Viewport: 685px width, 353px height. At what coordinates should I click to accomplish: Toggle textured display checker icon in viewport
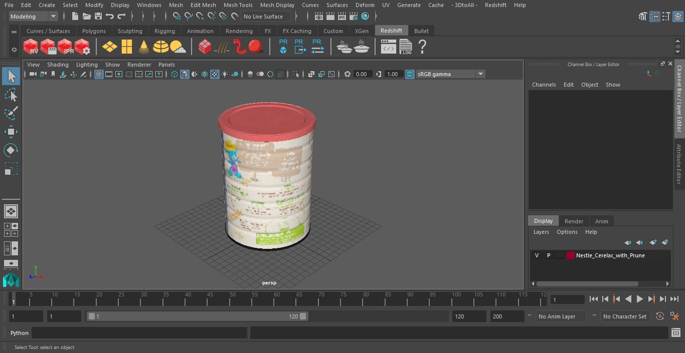[x=215, y=74]
